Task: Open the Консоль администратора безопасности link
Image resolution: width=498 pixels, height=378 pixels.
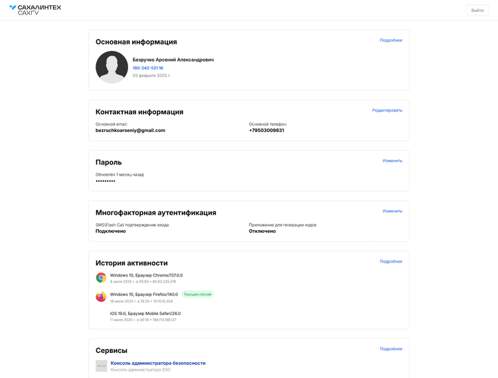Action: pyautogui.click(x=158, y=363)
